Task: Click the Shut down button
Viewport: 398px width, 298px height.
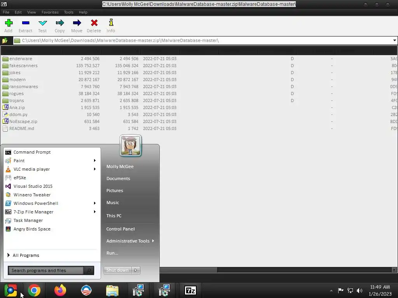Action: 118,270
